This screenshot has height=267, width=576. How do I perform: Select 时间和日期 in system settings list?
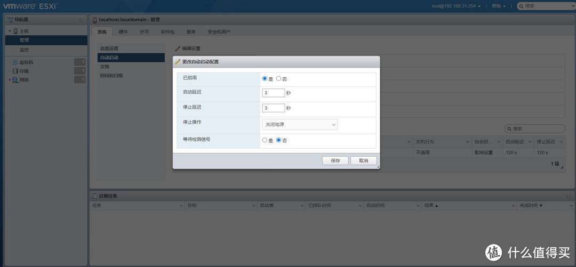point(131,76)
